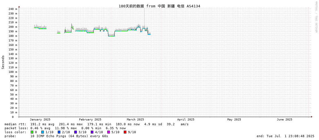The width and height of the screenshot is (319, 140).
Task: Click the June 2025 axis label
Action: tap(284, 120)
